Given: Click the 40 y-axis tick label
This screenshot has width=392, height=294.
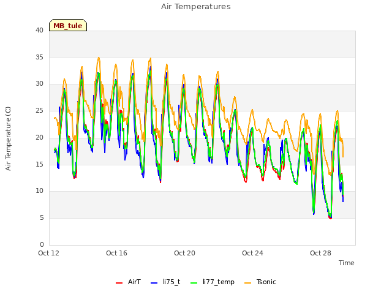Looking at the screenshot, I should (x=39, y=30).
